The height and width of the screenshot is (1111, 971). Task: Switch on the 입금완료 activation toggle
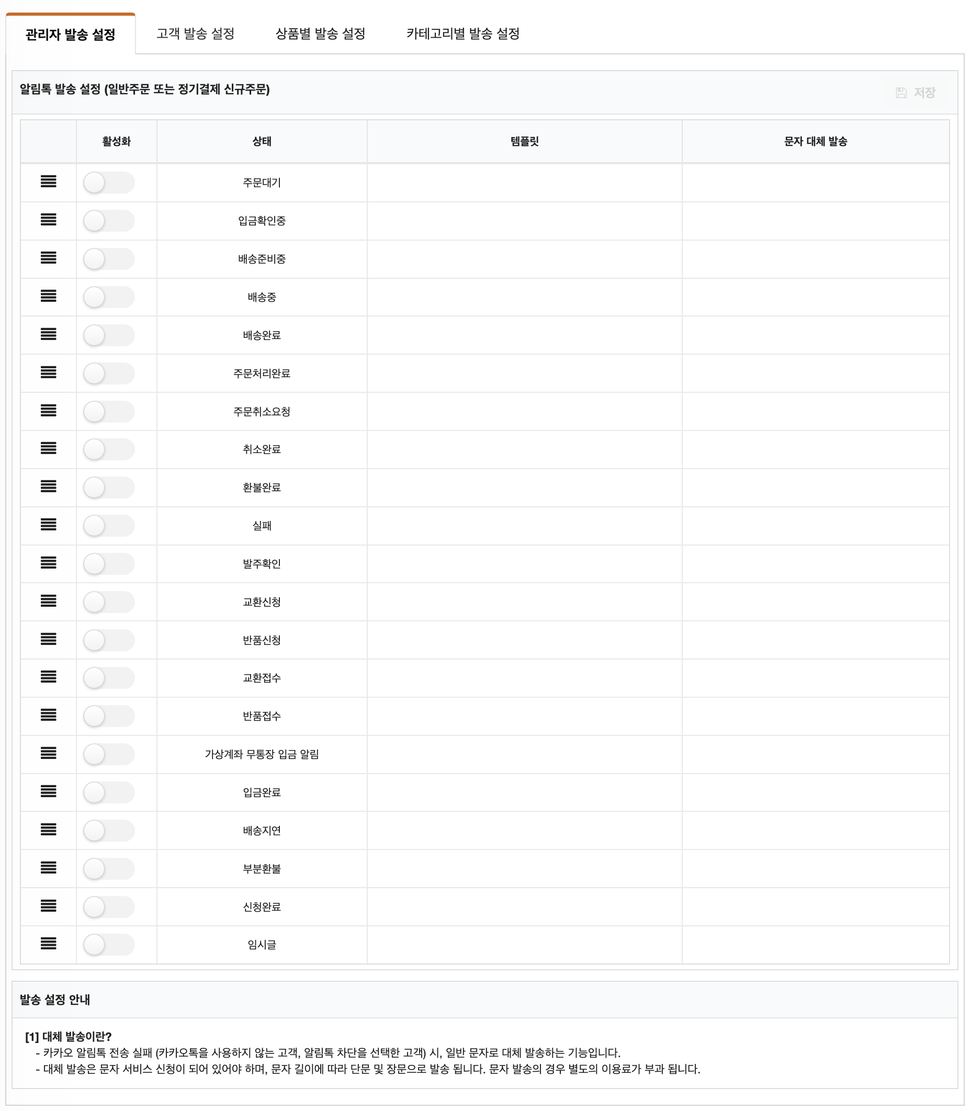109,792
